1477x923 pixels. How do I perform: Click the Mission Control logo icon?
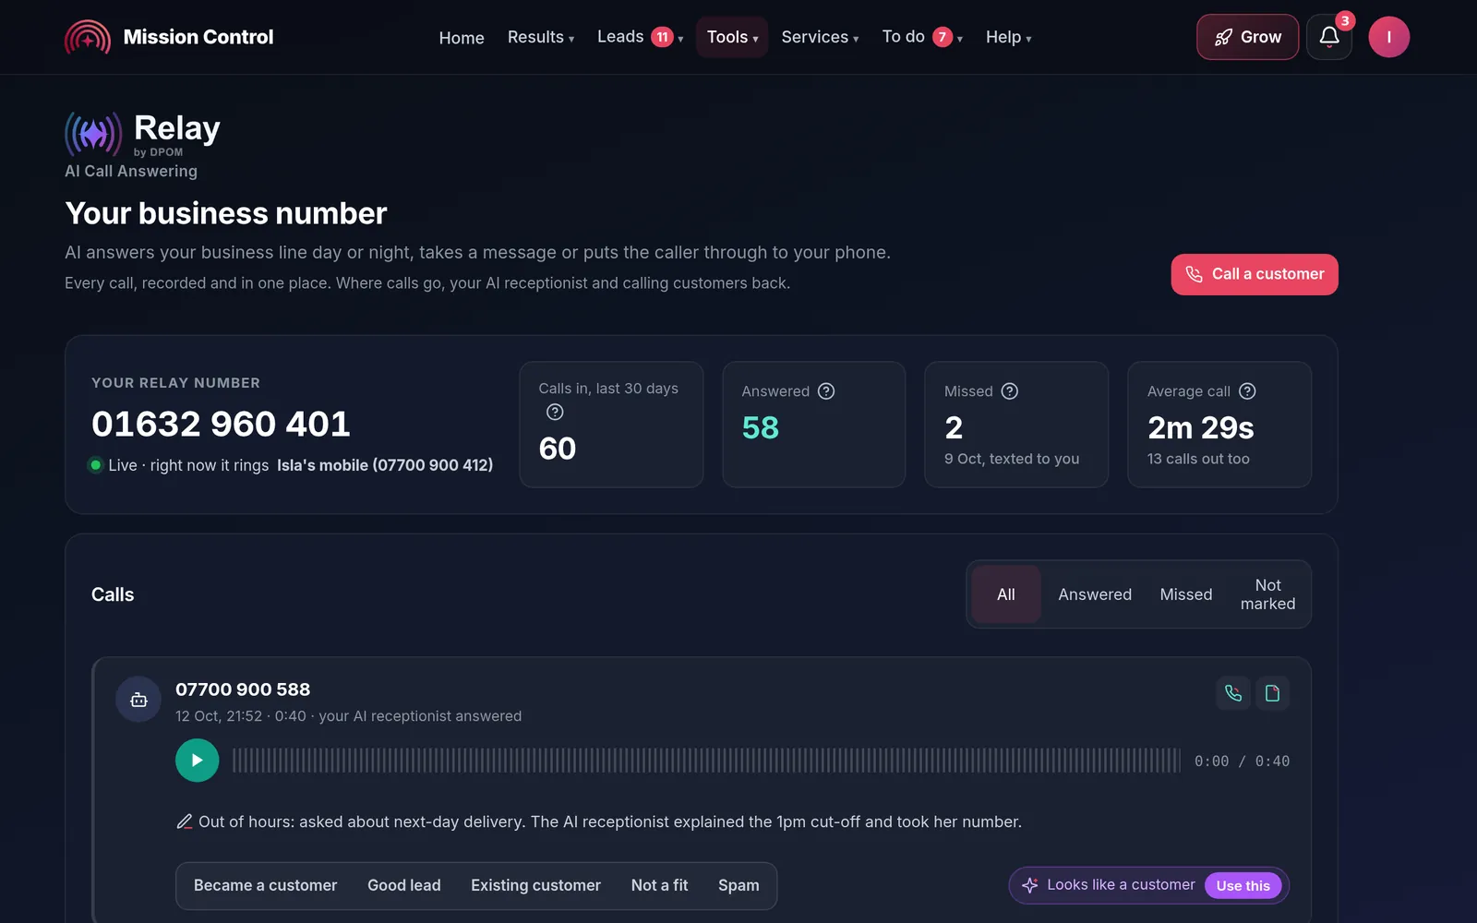coord(88,37)
